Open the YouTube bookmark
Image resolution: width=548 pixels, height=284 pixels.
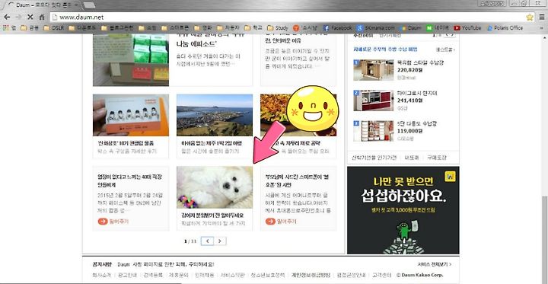coord(467,28)
